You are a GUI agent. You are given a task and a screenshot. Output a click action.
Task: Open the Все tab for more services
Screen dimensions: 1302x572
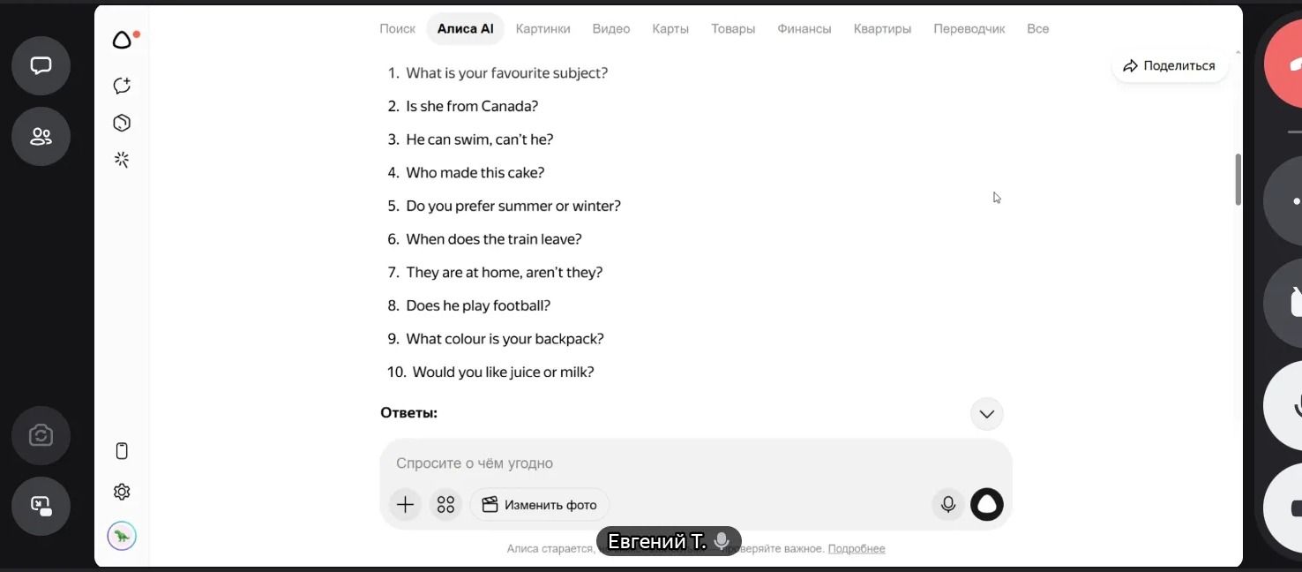point(1038,29)
